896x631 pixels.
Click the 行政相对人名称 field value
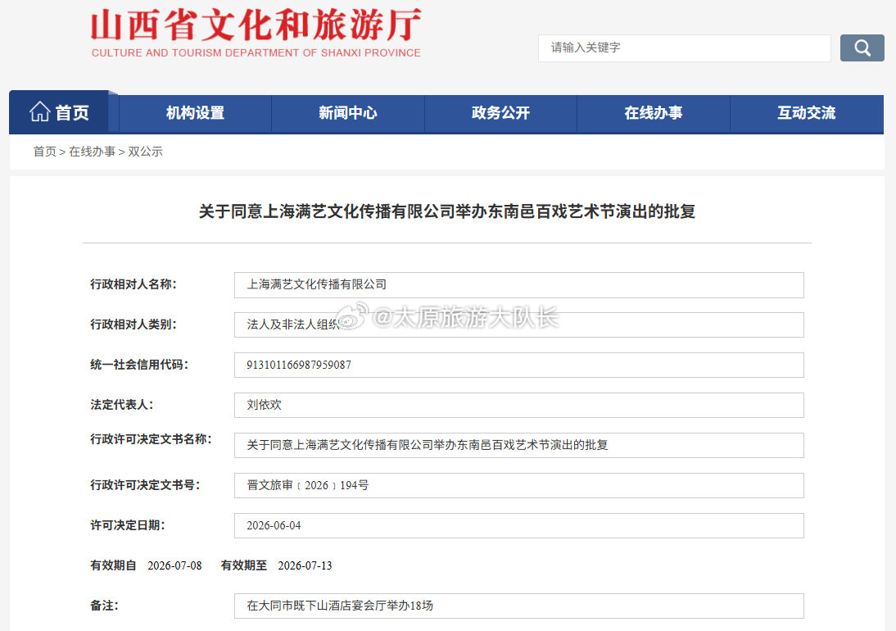(519, 285)
